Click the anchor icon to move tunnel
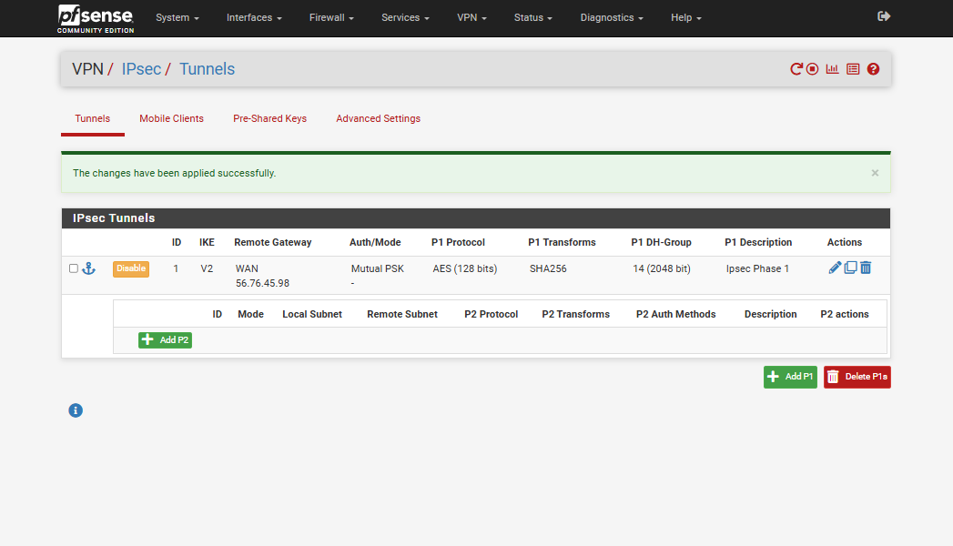The image size is (953, 546). pos(89,268)
